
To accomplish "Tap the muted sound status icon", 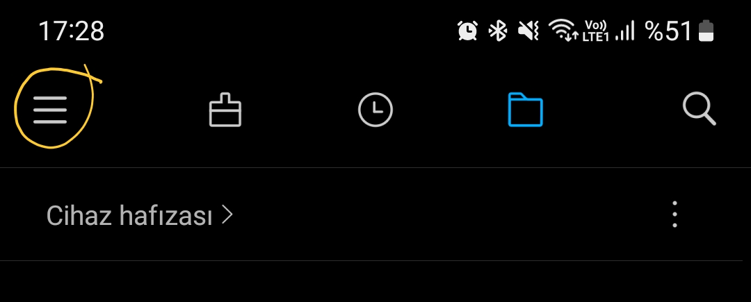I will point(528,31).
